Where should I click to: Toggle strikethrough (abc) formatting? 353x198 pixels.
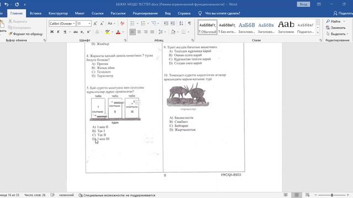[76, 32]
